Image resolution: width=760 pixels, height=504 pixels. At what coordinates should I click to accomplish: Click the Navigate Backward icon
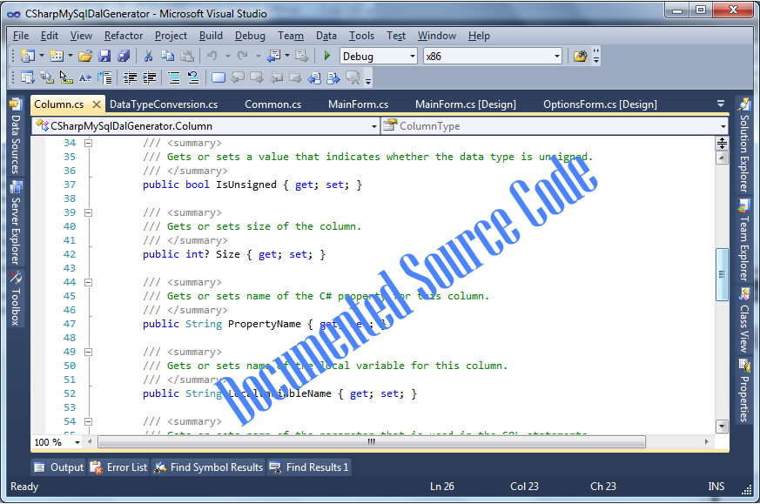(x=274, y=57)
